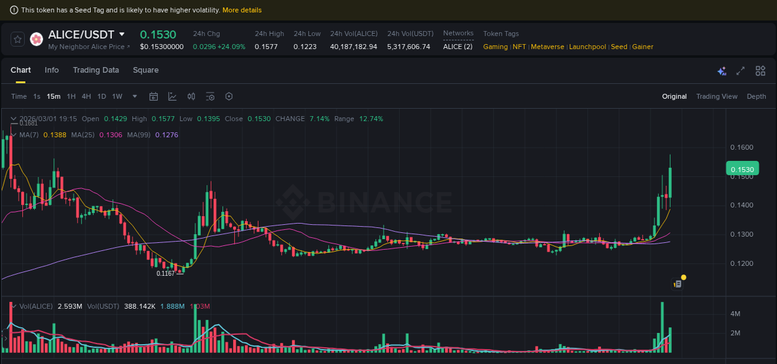The width and height of the screenshot is (777, 364).
Task: Open chart settings via the hexagon gear icon
Action: [x=229, y=96]
